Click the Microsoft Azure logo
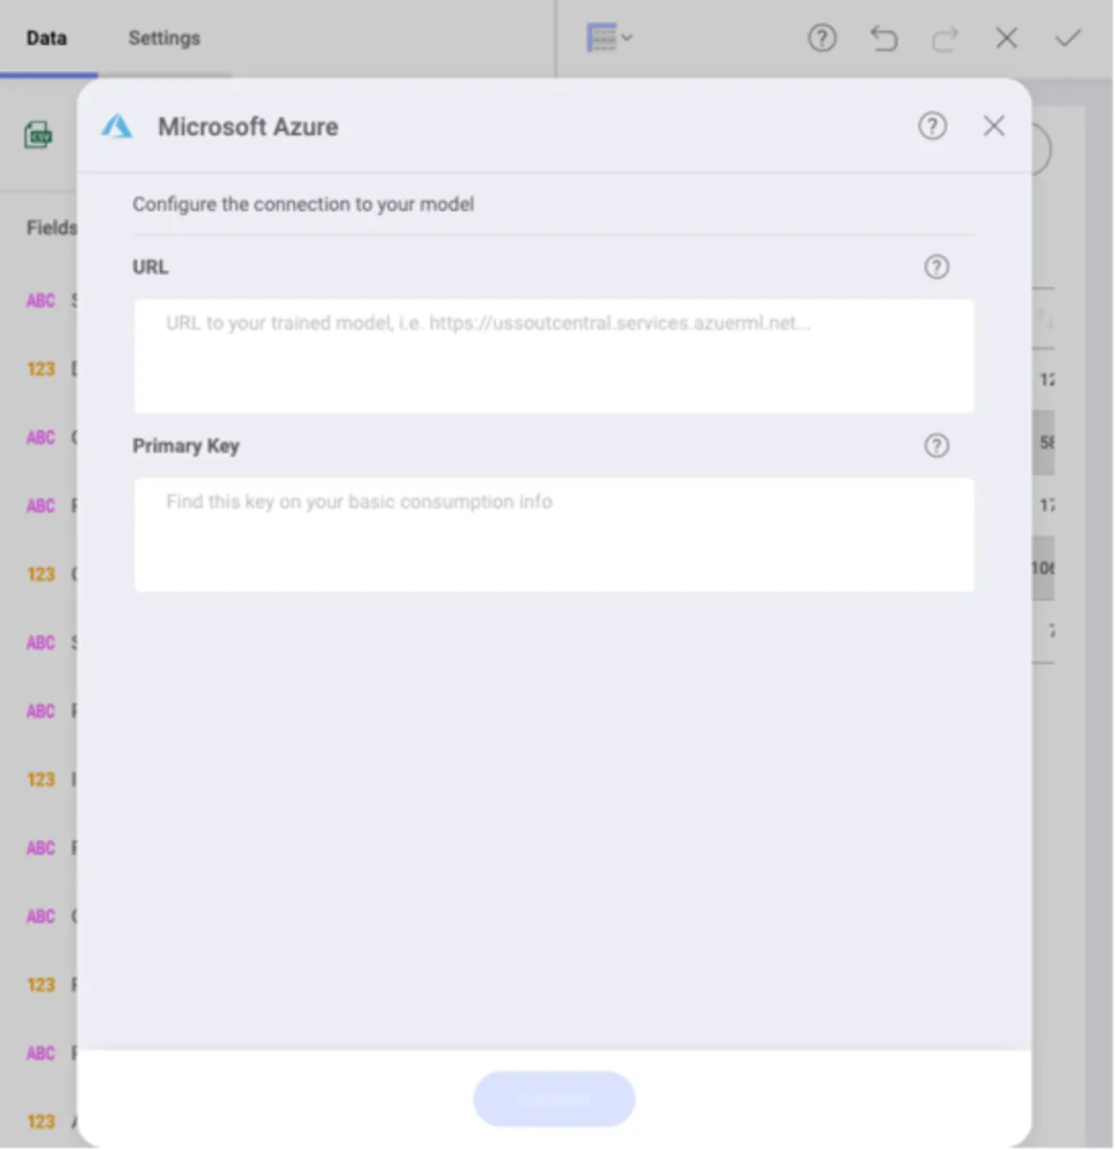This screenshot has width=1115, height=1150. coord(116,126)
